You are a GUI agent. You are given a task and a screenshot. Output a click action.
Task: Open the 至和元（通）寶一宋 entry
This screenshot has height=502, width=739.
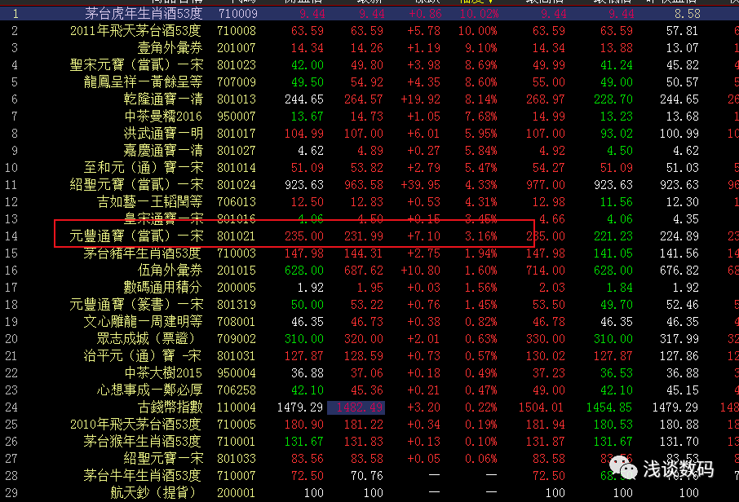coord(144,168)
